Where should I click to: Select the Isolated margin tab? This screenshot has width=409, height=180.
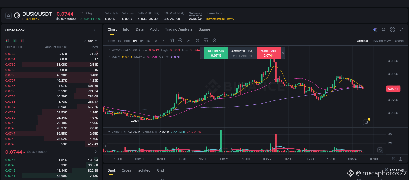click(144, 170)
